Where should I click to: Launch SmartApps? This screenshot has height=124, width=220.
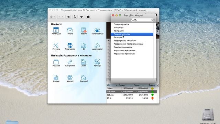pyautogui.click(x=70, y=46)
